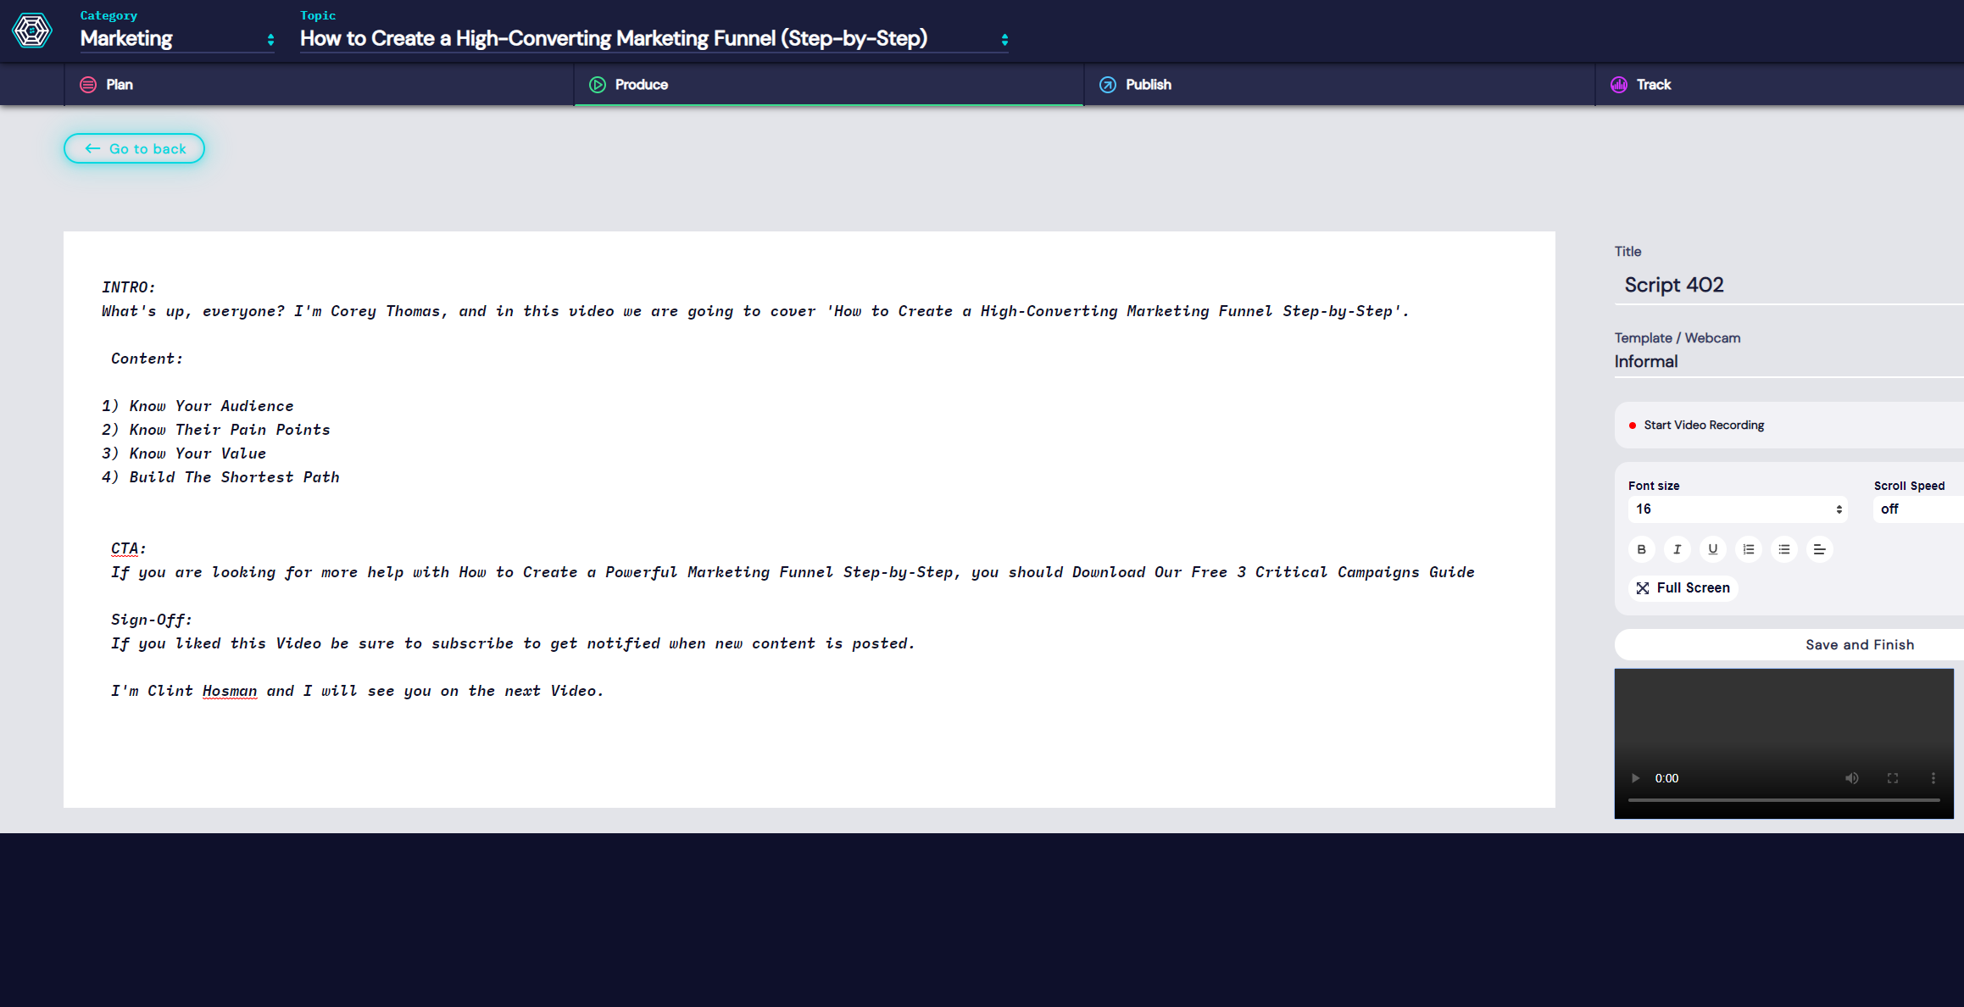Click the 'CTA:' heading in script
Viewport: 1964px width, 1007px height.
coord(129,548)
